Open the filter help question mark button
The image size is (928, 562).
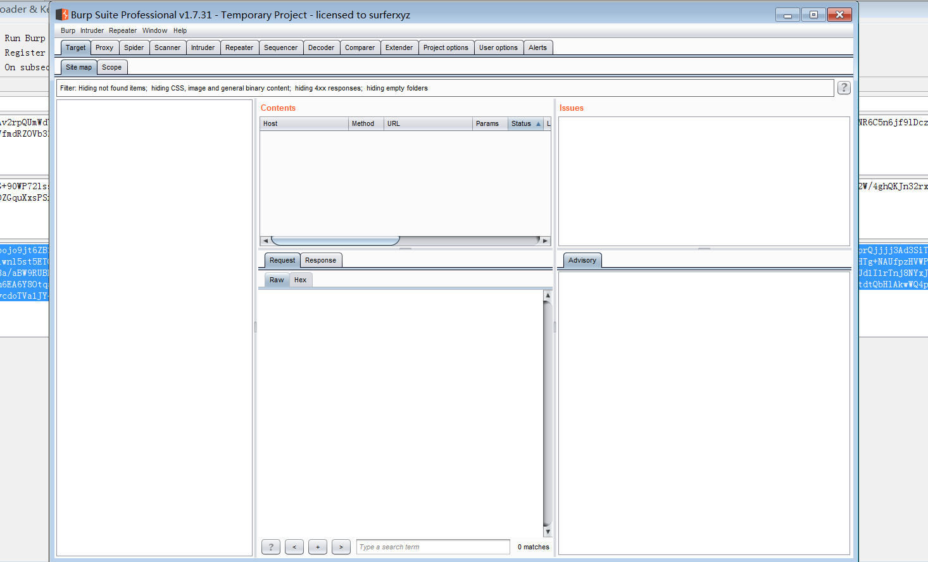coord(844,88)
